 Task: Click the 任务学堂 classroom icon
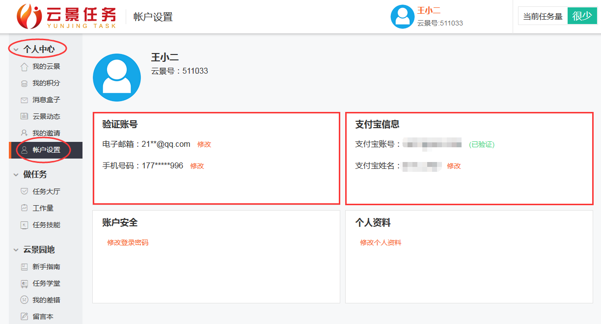[x=24, y=284]
